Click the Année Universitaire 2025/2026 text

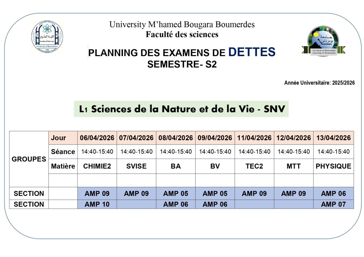tap(319, 83)
